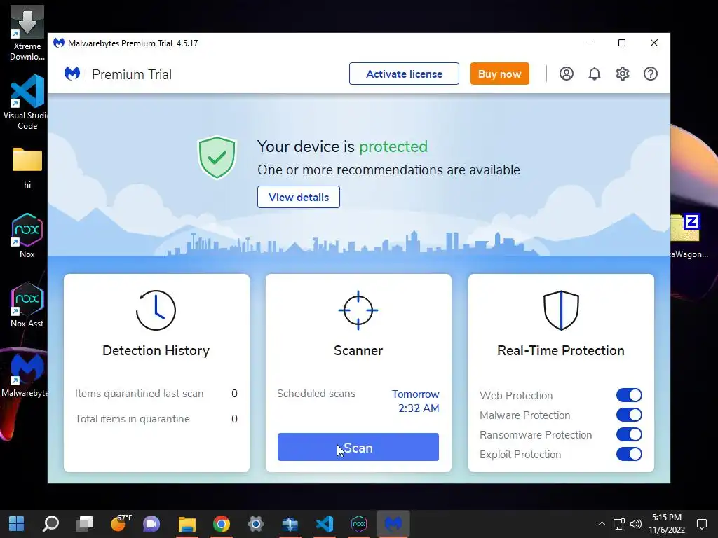Screen dimensions: 718x538
Task: Open the notification center icon
Action: tap(701, 524)
